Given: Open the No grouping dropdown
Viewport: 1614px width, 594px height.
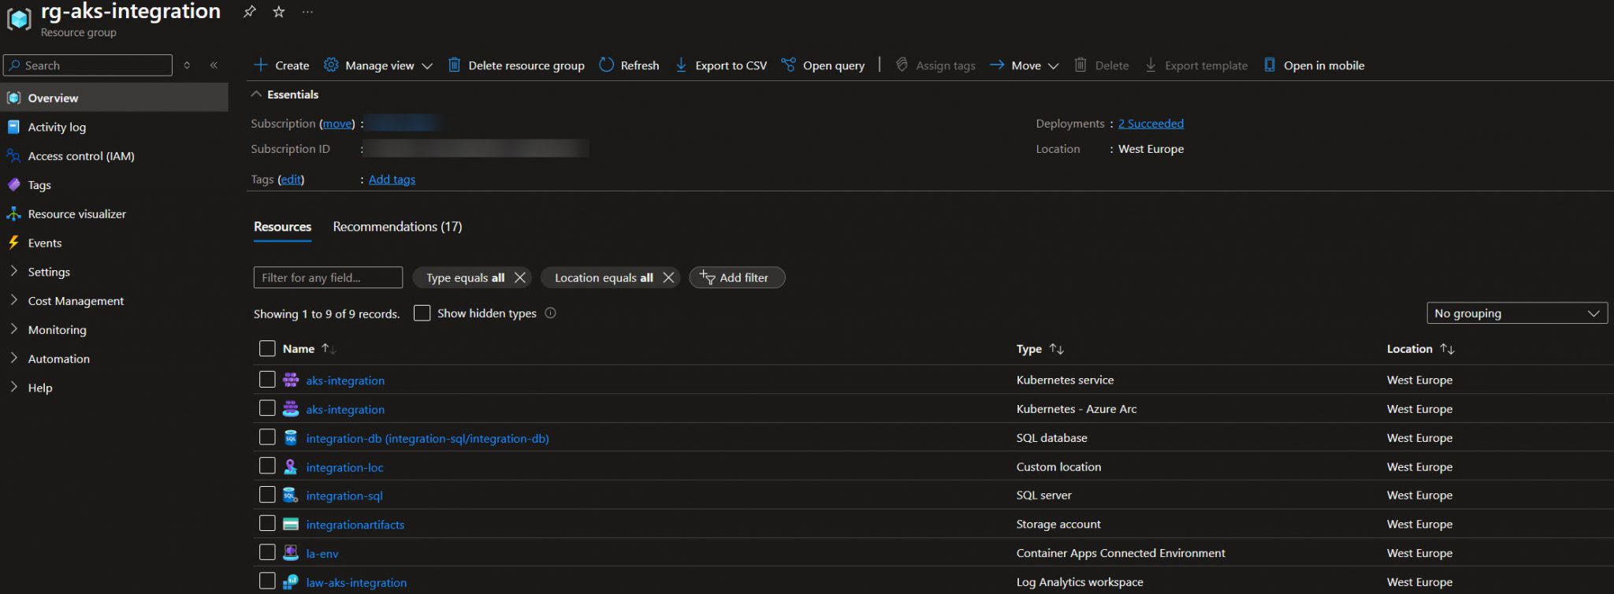Looking at the screenshot, I should (x=1516, y=314).
